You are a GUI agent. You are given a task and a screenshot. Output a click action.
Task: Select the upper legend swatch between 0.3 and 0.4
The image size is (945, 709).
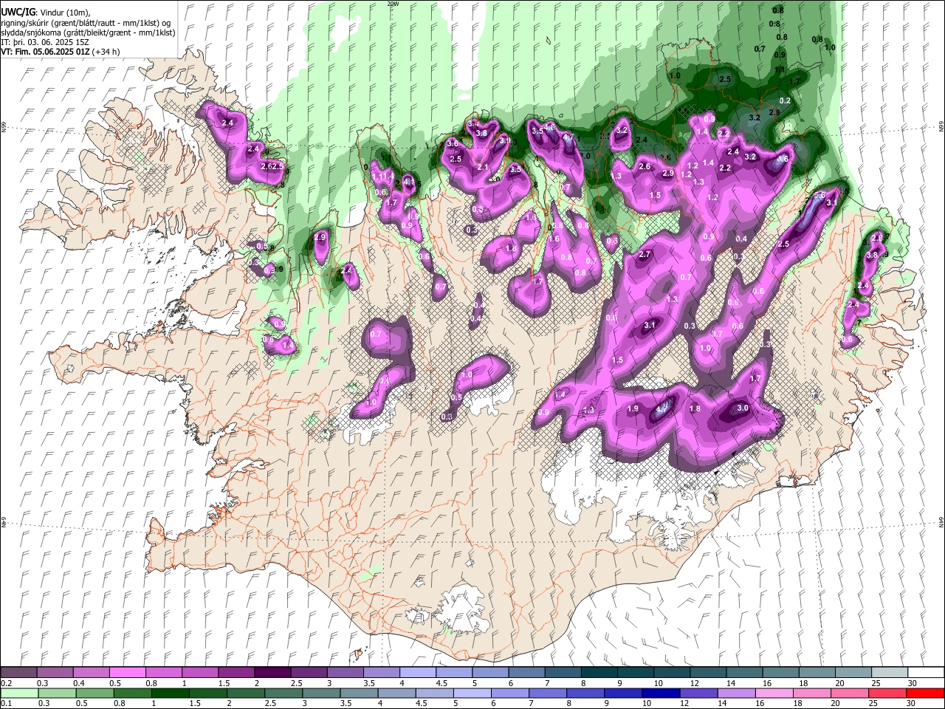55,673
